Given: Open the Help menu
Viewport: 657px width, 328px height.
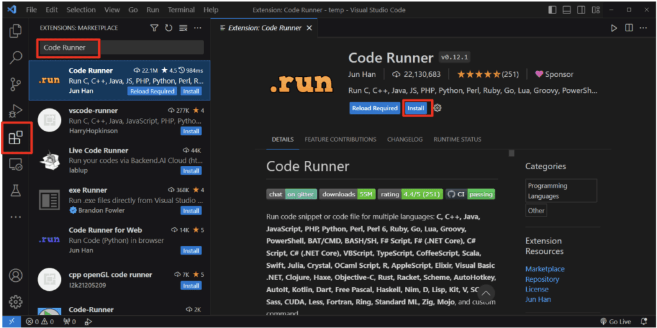Looking at the screenshot, I should pyautogui.click(x=210, y=10).
